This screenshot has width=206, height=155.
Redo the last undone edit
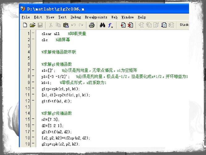[x=81, y=25]
